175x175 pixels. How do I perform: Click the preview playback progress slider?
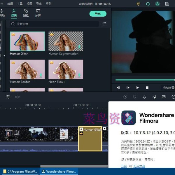coord(143,80)
